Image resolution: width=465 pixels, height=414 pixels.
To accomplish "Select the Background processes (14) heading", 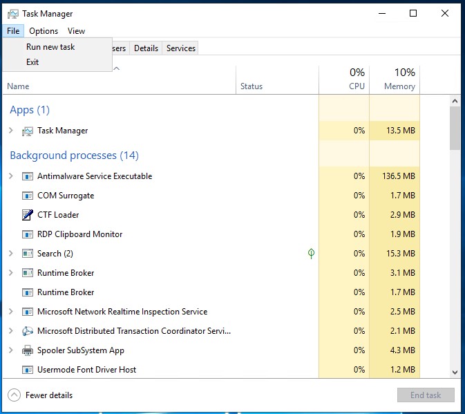I will coord(74,156).
